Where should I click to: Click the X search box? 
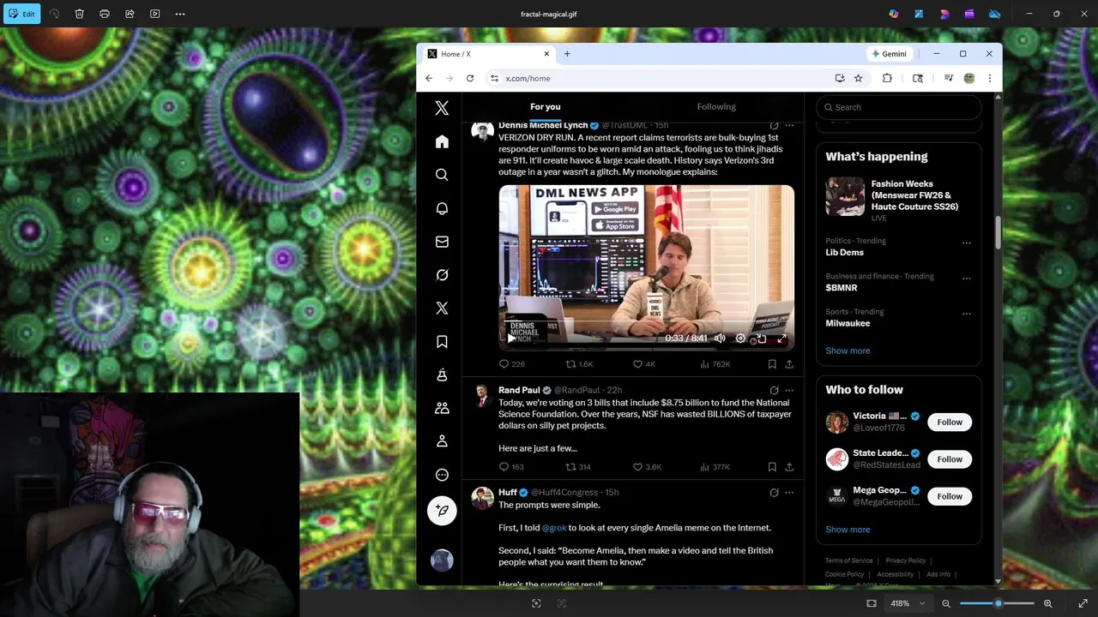coord(898,107)
